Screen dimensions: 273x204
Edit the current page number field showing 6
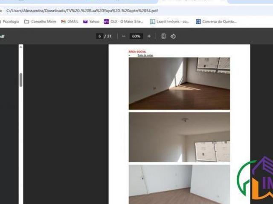pos(99,36)
